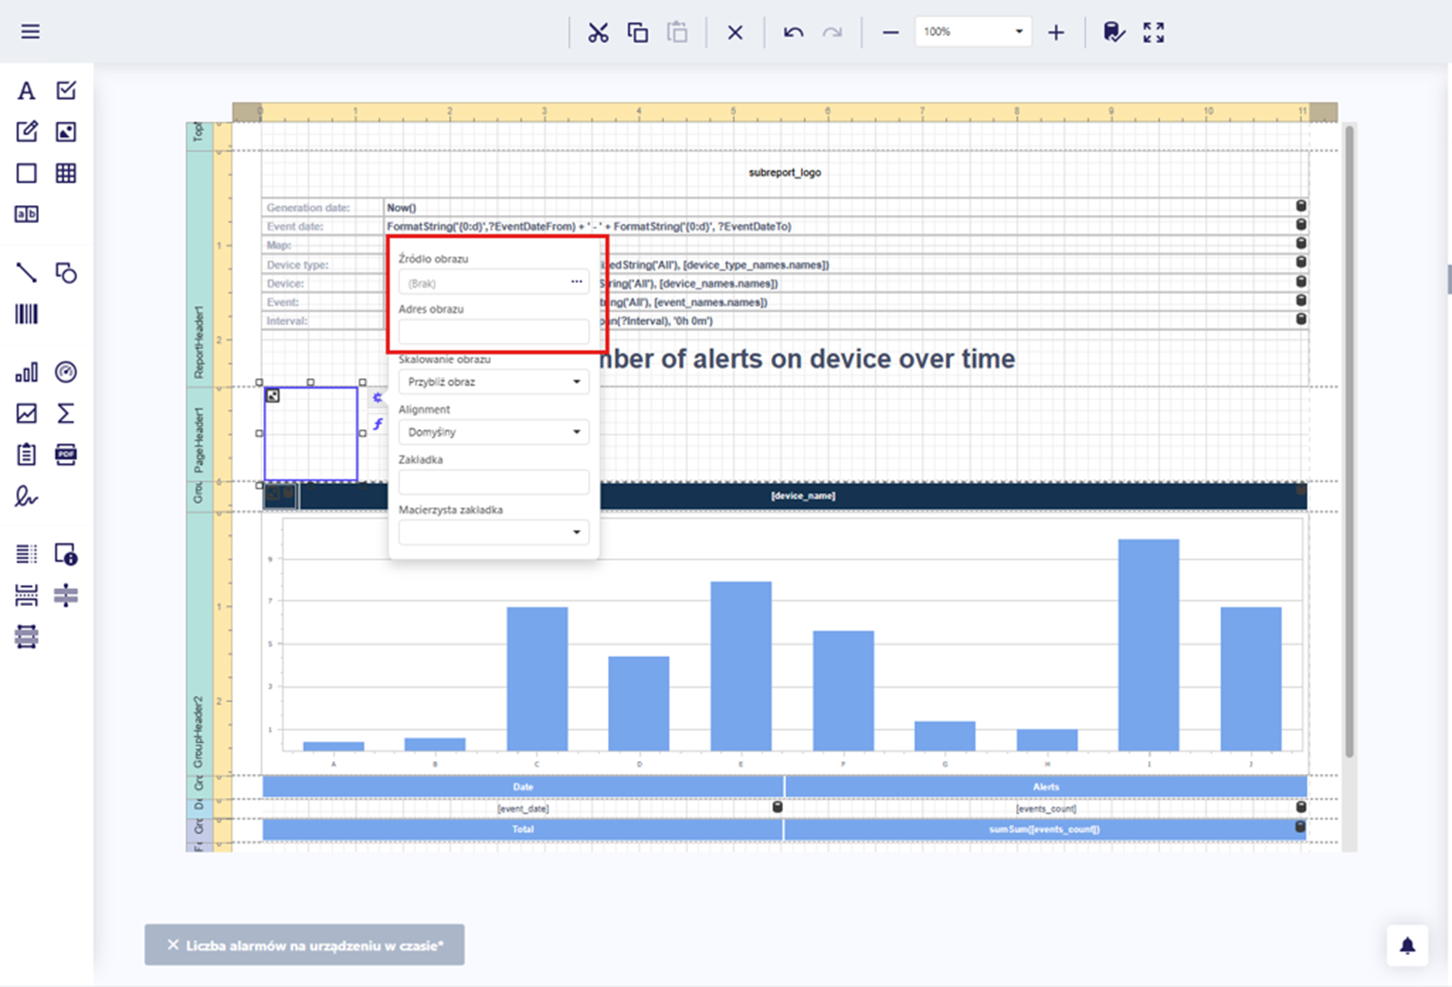Select the PDF Content tool
The height and width of the screenshot is (987, 1452).
click(x=66, y=454)
